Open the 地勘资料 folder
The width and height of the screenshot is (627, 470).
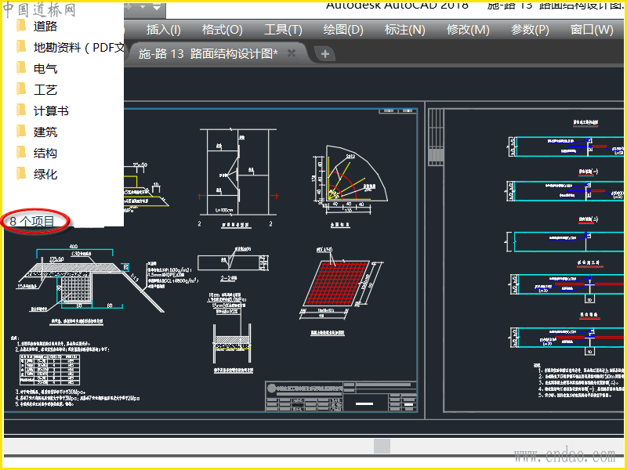[x=79, y=48]
